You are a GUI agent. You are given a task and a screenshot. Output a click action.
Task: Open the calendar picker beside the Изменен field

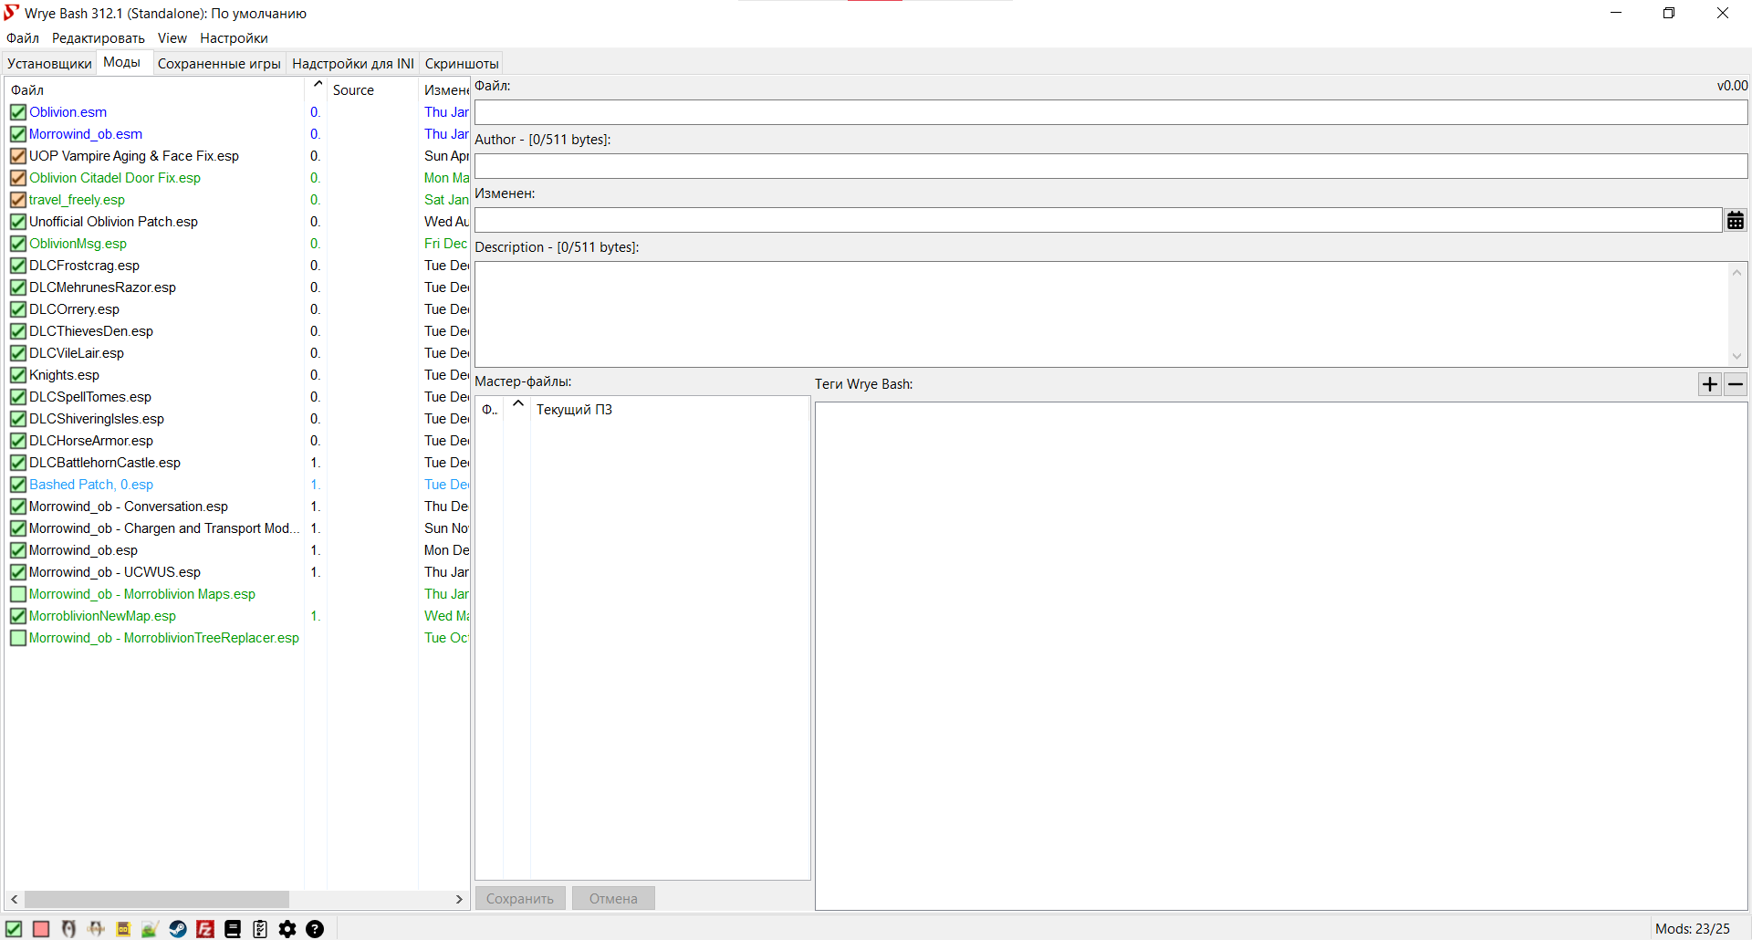(1736, 220)
